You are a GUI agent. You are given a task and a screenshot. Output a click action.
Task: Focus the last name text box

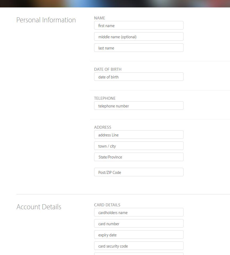coord(139,48)
